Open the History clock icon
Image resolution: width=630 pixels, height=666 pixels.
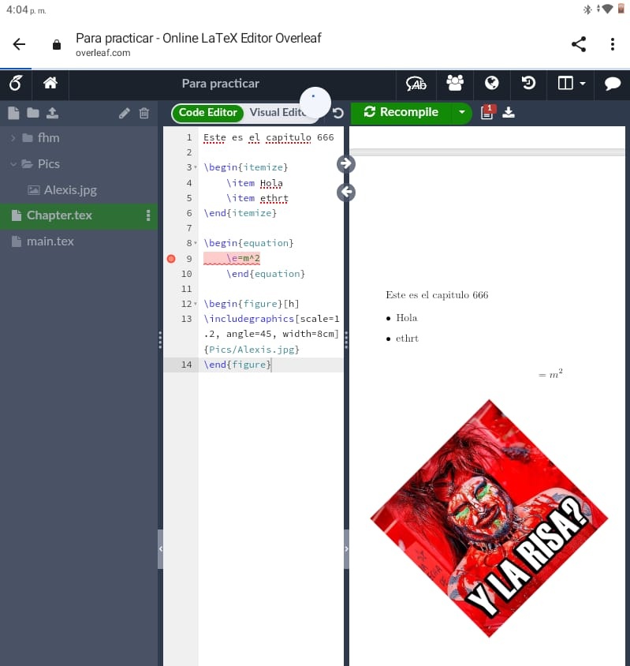[528, 83]
